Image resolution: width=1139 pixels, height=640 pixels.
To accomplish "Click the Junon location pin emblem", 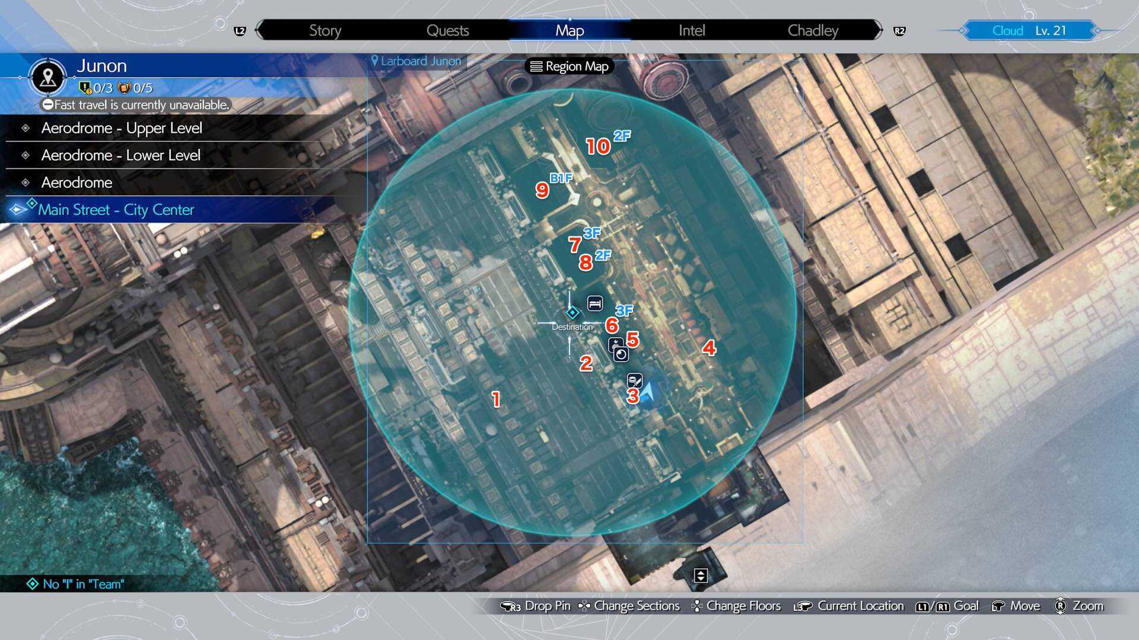I will 48,77.
